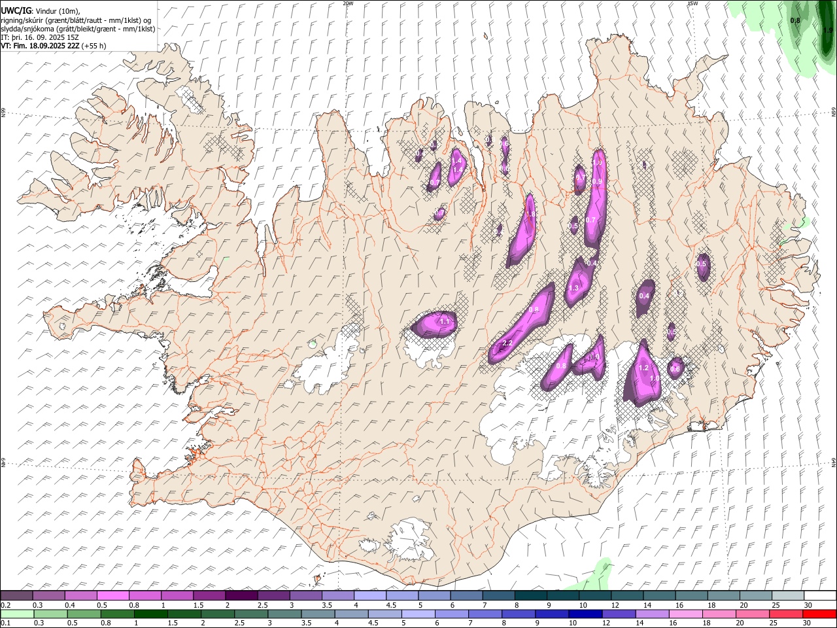Pick the deep navy swatch labeled 10, bottom row
This screenshot has height=628, width=837.
(585, 614)
